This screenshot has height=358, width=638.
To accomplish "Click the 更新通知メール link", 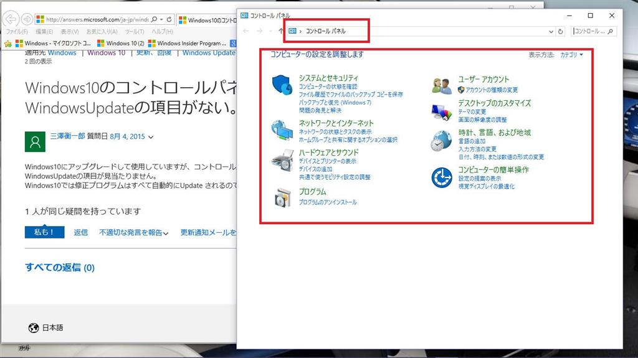I will (208, 233).
